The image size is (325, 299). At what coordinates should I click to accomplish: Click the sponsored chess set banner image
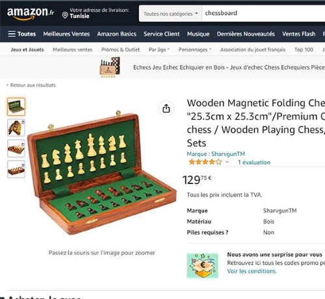110,67
